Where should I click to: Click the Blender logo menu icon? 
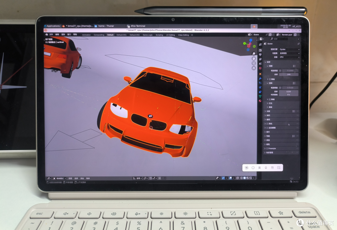pos(46,35)
